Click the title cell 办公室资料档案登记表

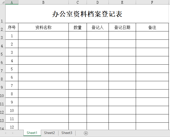click(x=87, y=14)
